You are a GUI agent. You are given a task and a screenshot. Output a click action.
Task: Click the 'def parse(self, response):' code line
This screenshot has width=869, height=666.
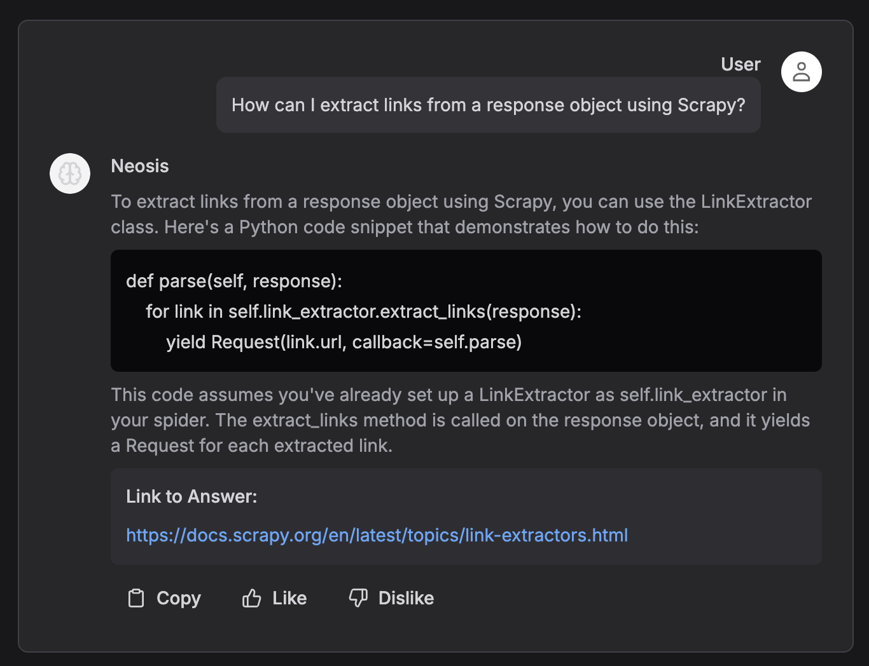[234, 281]
